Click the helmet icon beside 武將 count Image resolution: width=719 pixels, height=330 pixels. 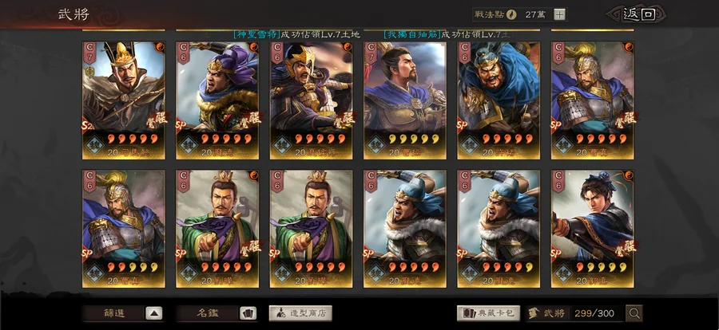(x=534, y=313)
